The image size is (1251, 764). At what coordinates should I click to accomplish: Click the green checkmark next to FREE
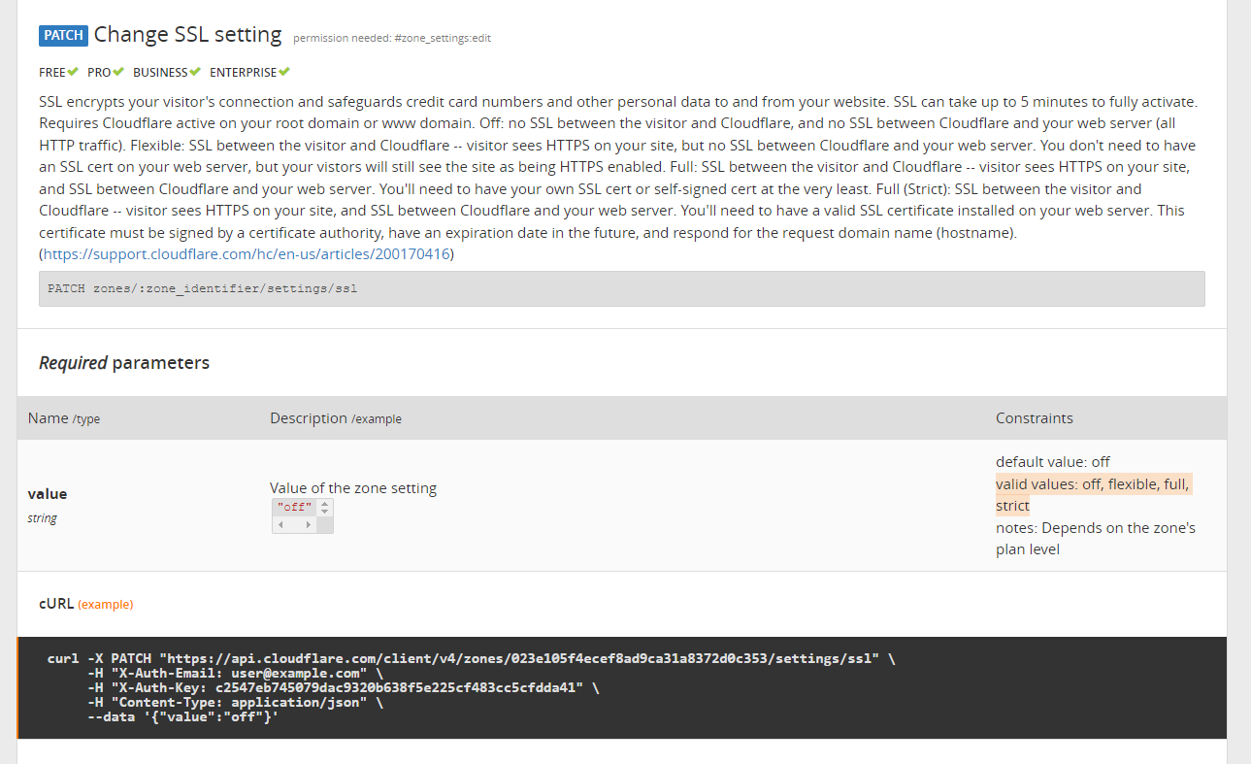tap(73, 72)
